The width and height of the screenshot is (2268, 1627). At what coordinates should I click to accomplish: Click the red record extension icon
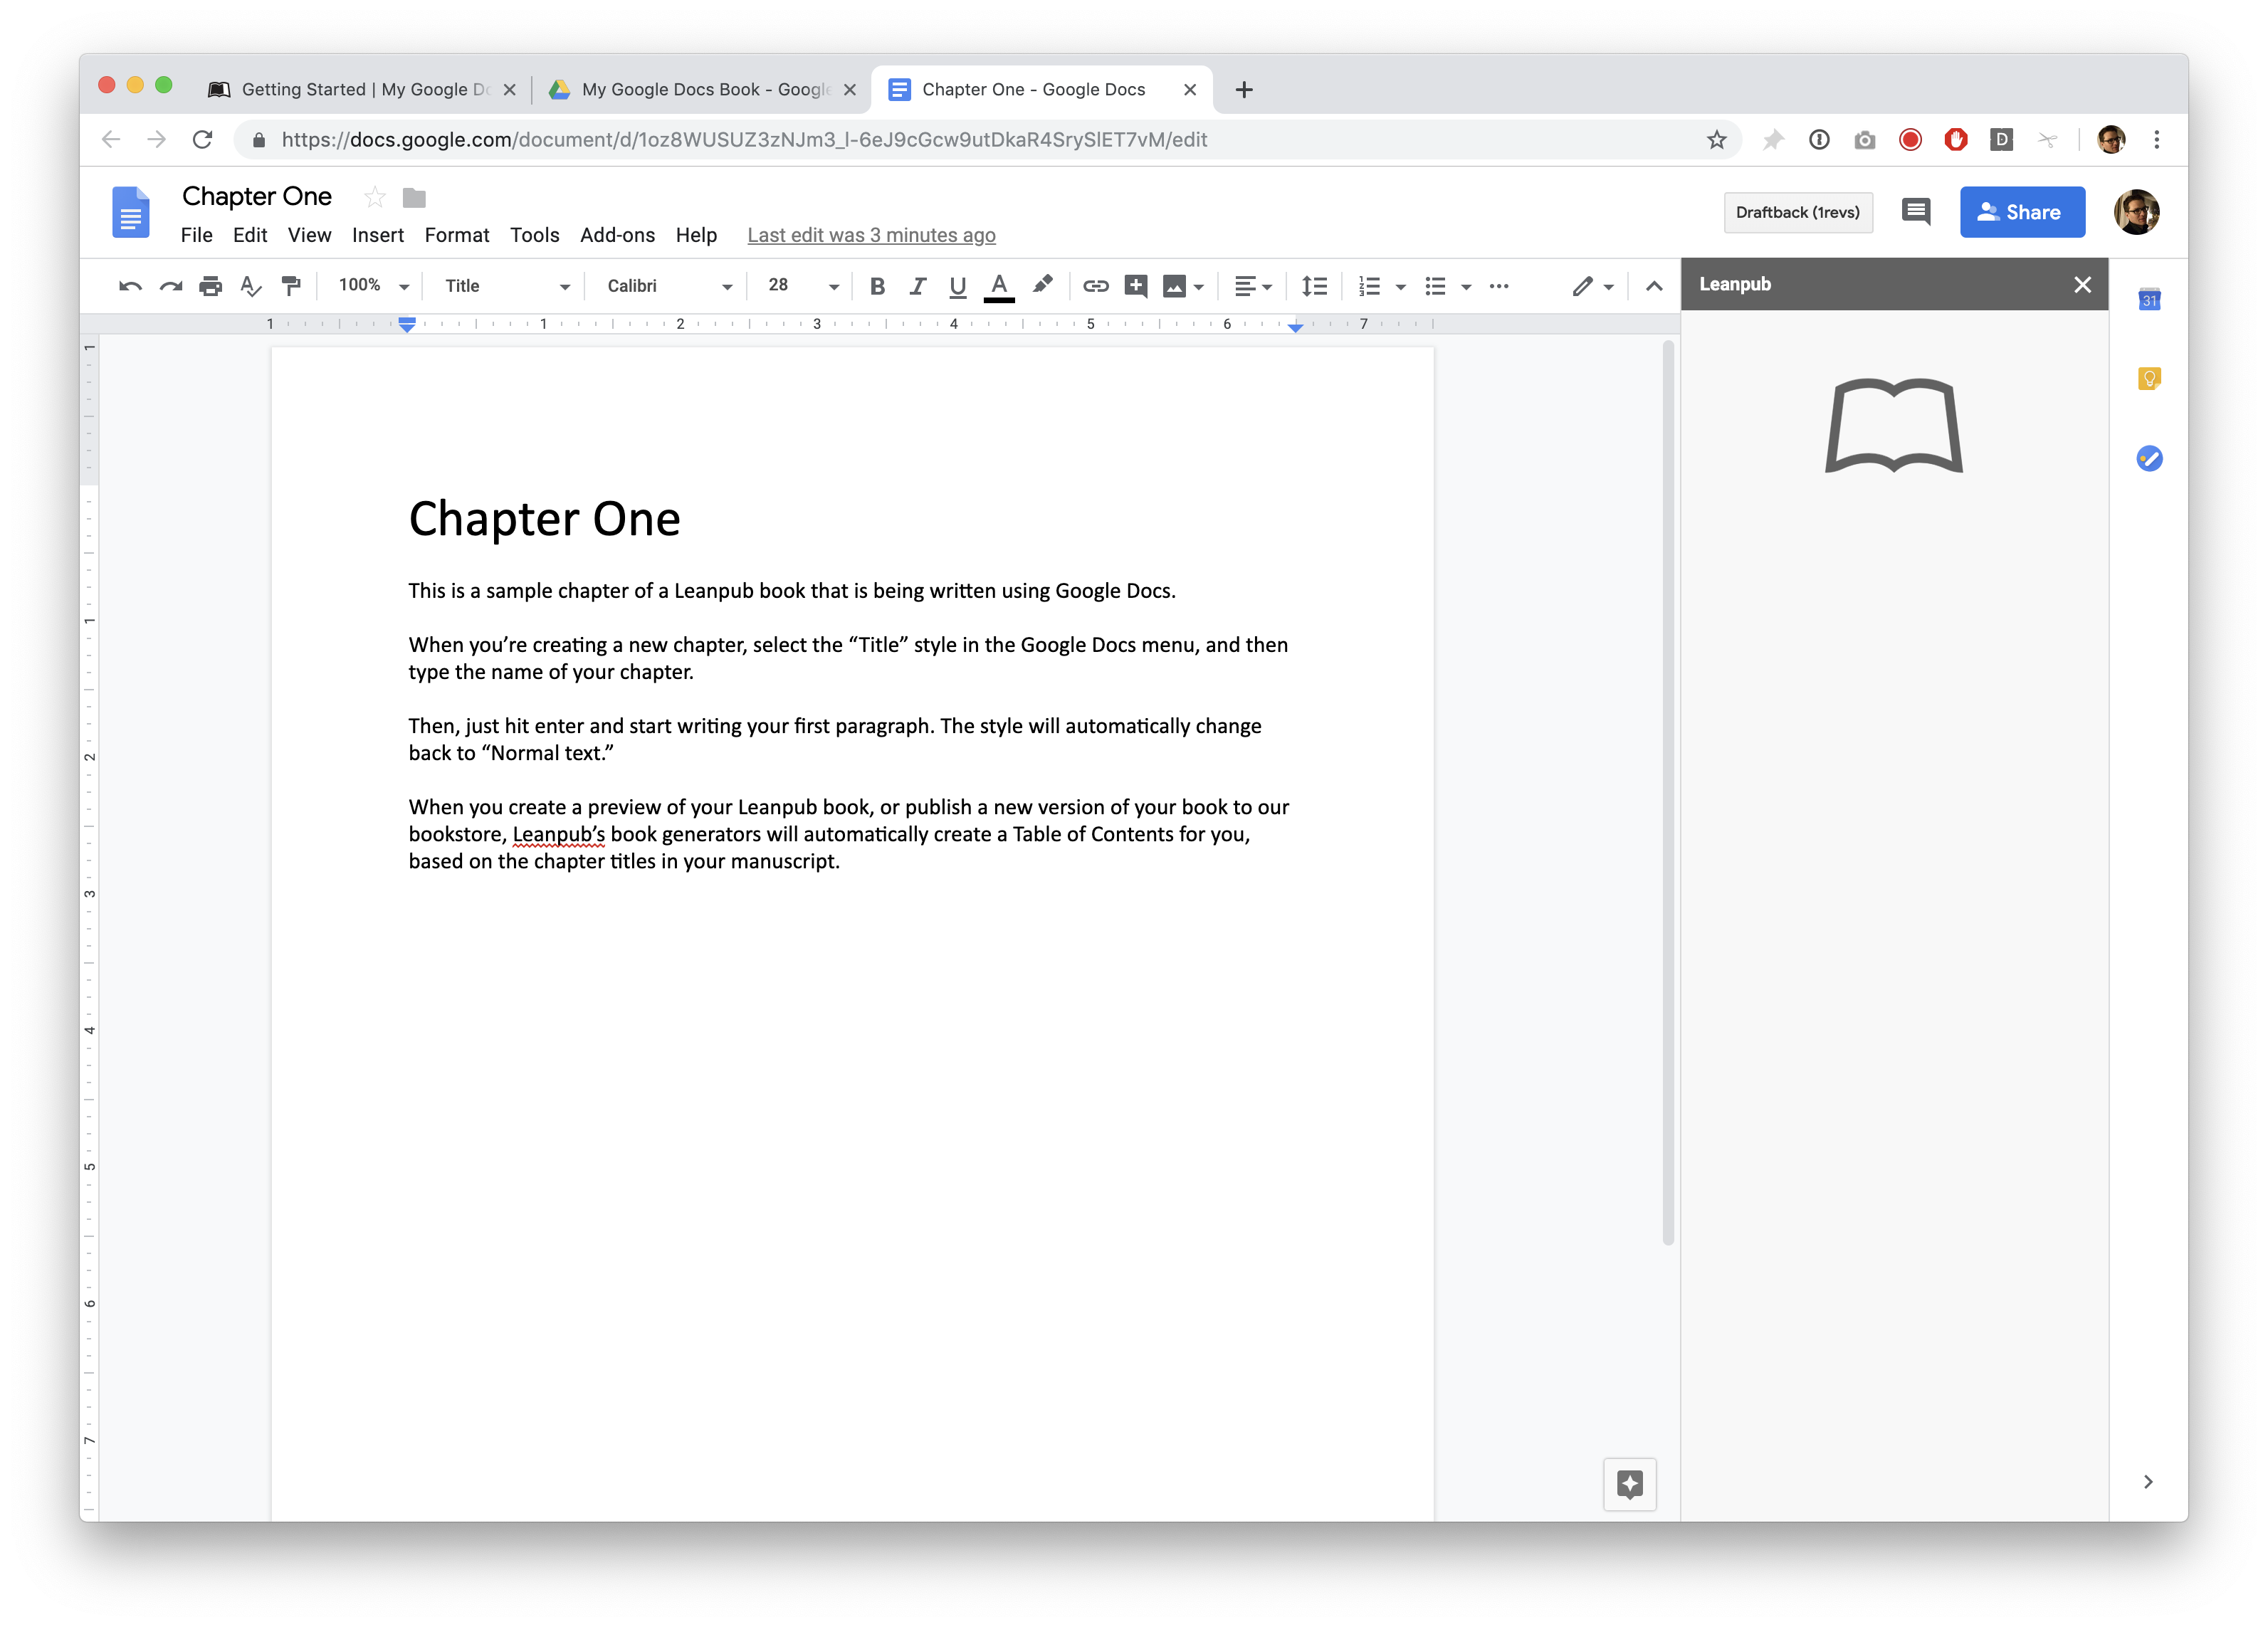[1910, 140]
